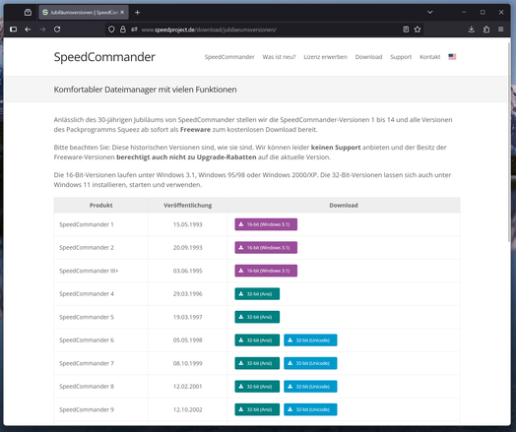Select the Jubiläumsversionen browser tab
Screen dimensions: 516x432
pyautogui.click(x=84, y=12)
